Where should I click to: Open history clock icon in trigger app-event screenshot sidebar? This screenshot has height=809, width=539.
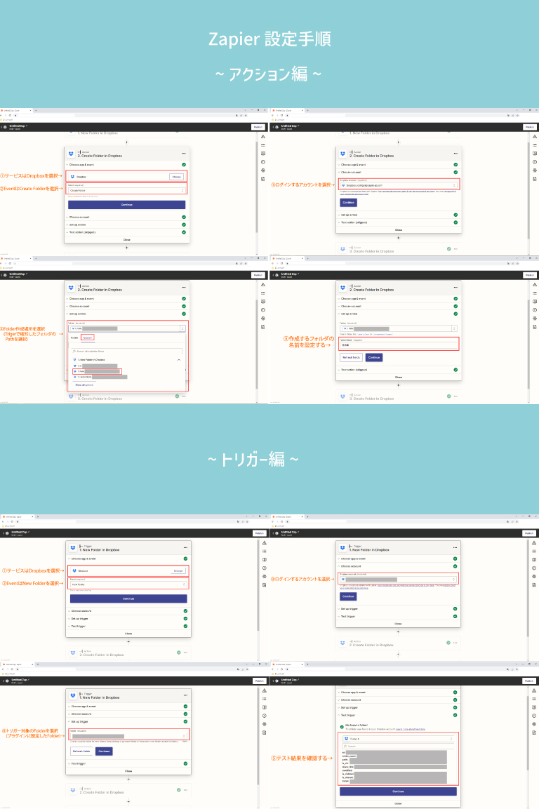[265, 568]
